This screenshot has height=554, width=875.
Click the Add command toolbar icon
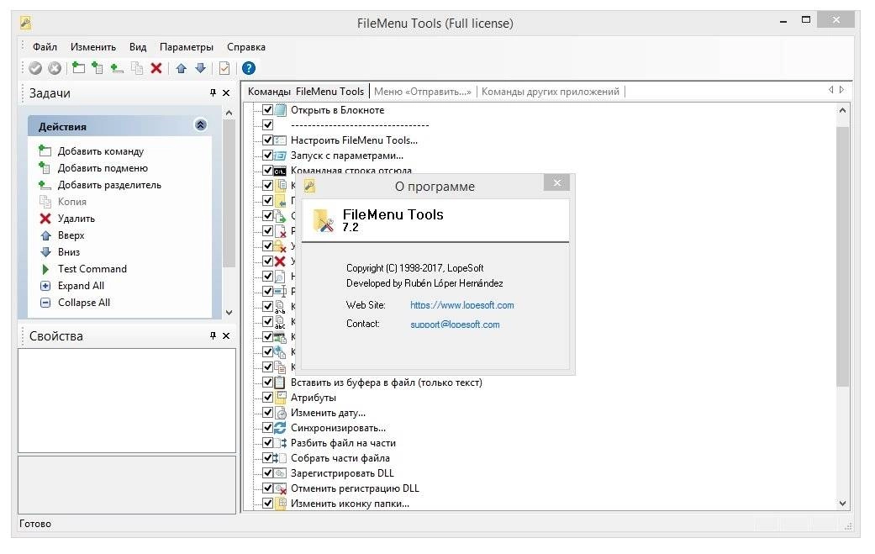79,68
